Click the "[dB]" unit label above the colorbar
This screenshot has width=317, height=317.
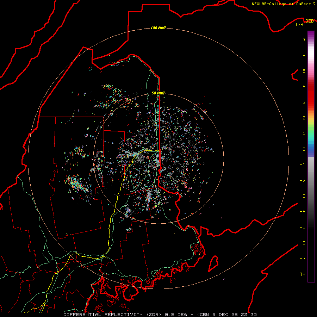click(301, 25)
